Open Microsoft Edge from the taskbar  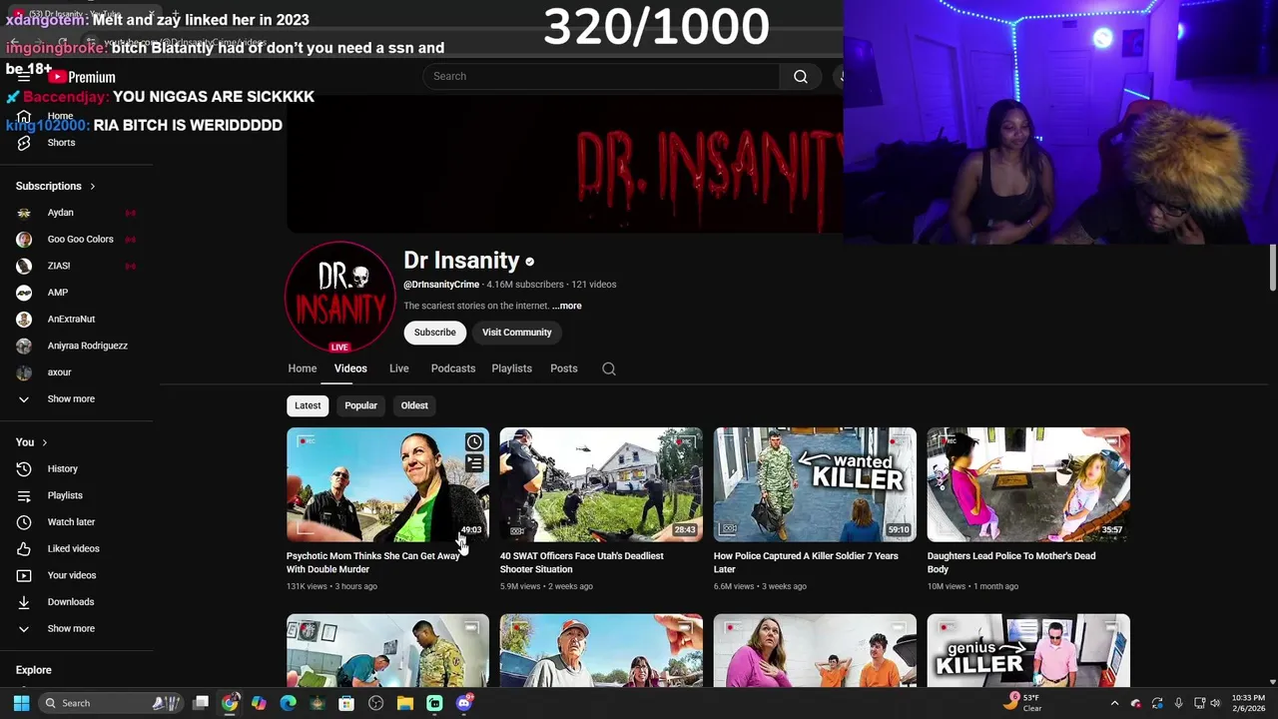click(288, 703)
